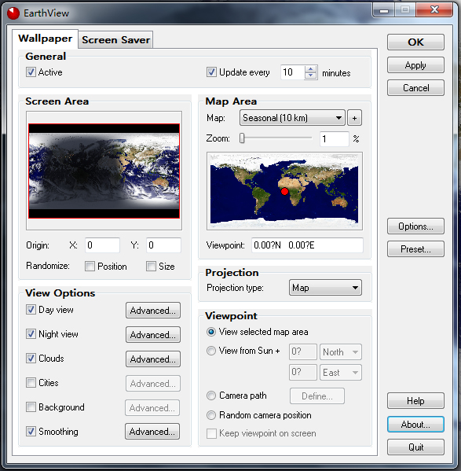Click the Viewpoint coordinates field
This screenshot has height=471, width=461.
click(307, 245)
